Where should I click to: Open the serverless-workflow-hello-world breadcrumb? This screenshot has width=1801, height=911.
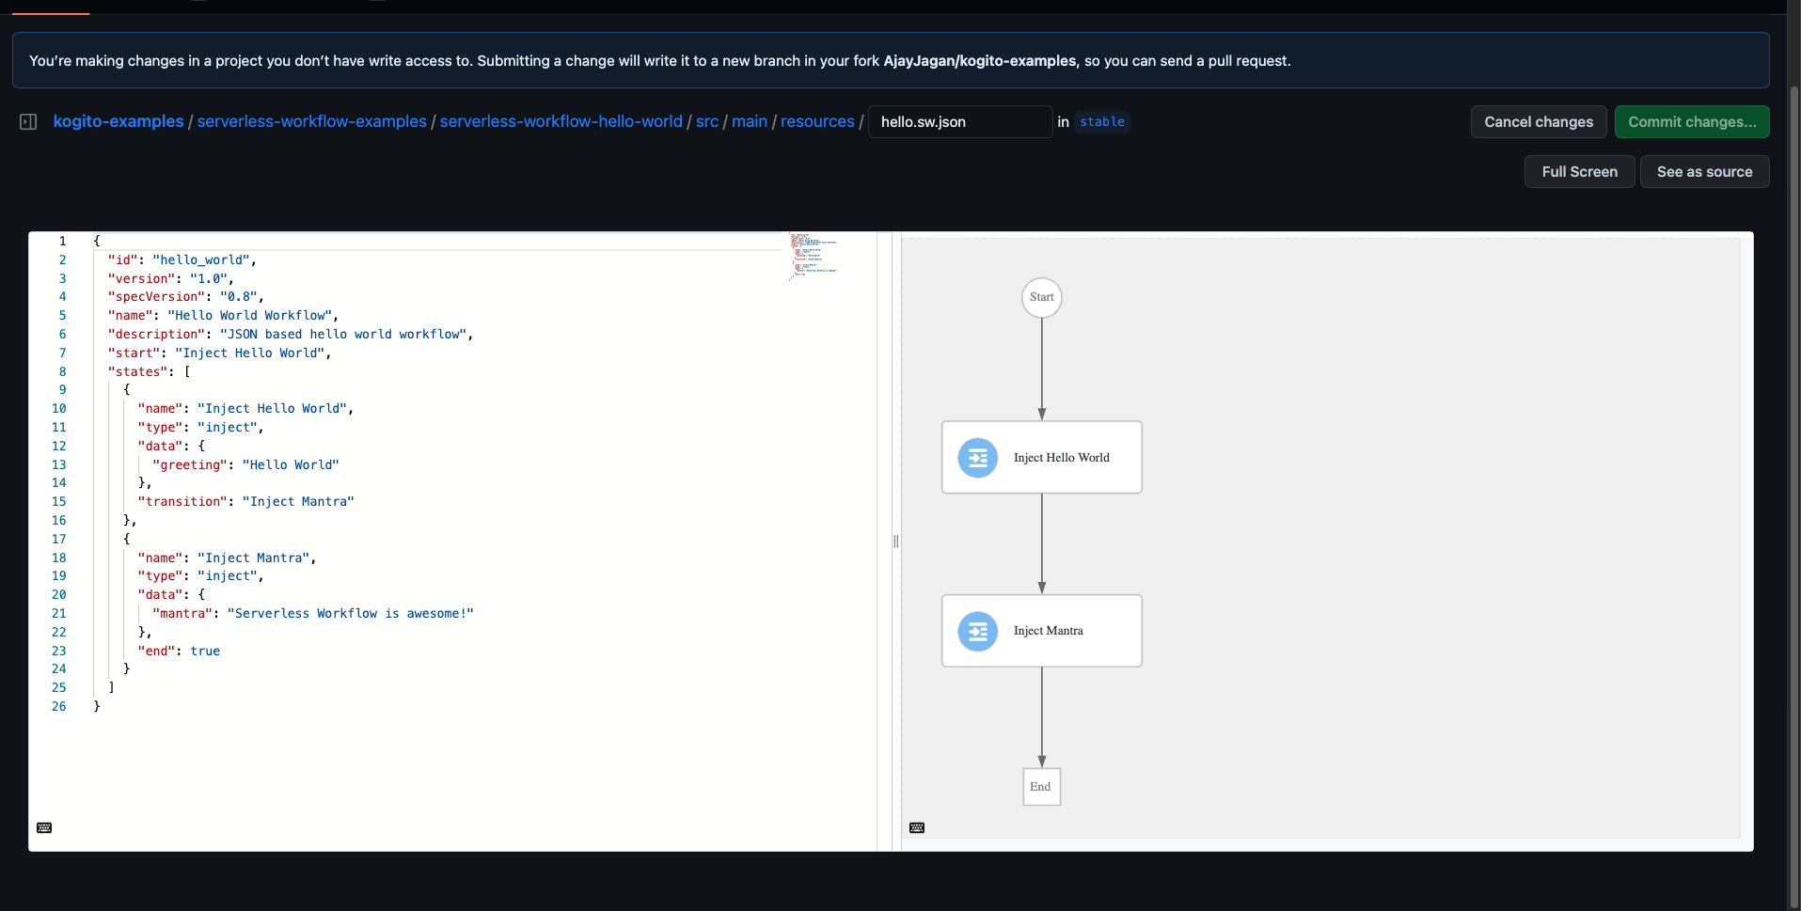coord(561,121)
